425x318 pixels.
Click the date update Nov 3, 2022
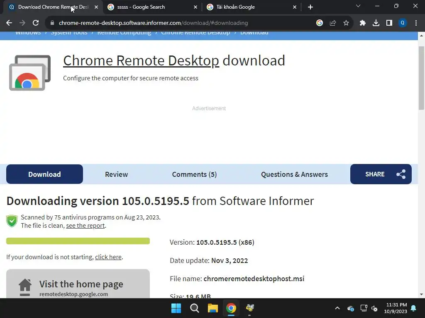(229, 260)
